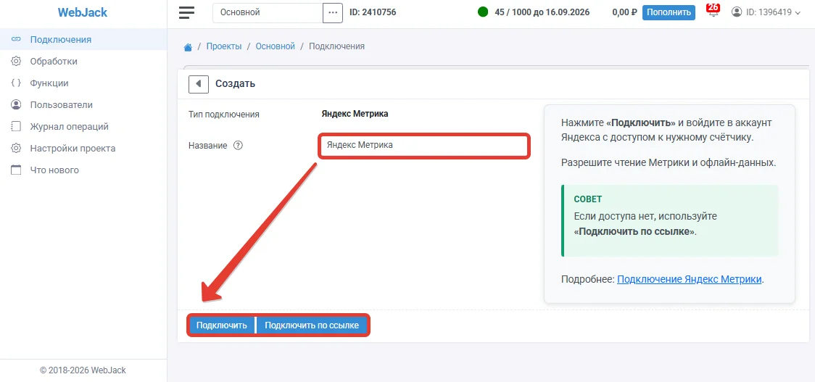Focus the Название input field
Image resolution: width=815 pixels, height=382 pixels.
(x=423, y=146)
